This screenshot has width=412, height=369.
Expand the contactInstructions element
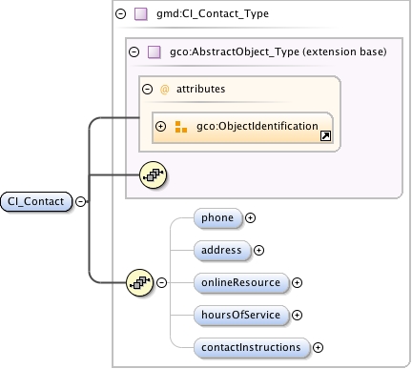pos(318,347)
